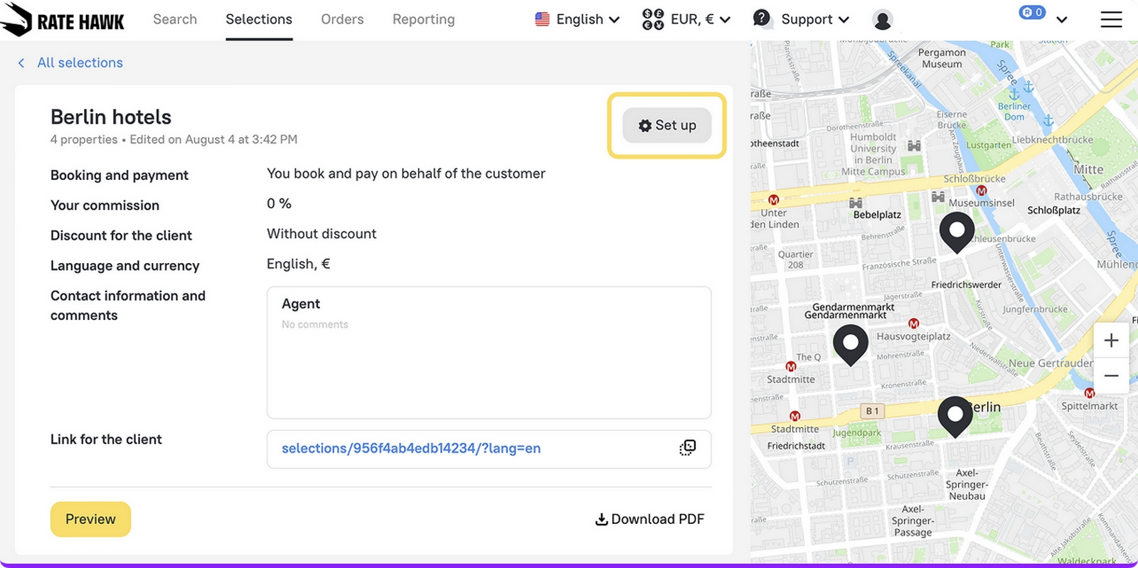
Task: Click the hotel pin near Gendarmenmarkt
Action: pos(850,343)
